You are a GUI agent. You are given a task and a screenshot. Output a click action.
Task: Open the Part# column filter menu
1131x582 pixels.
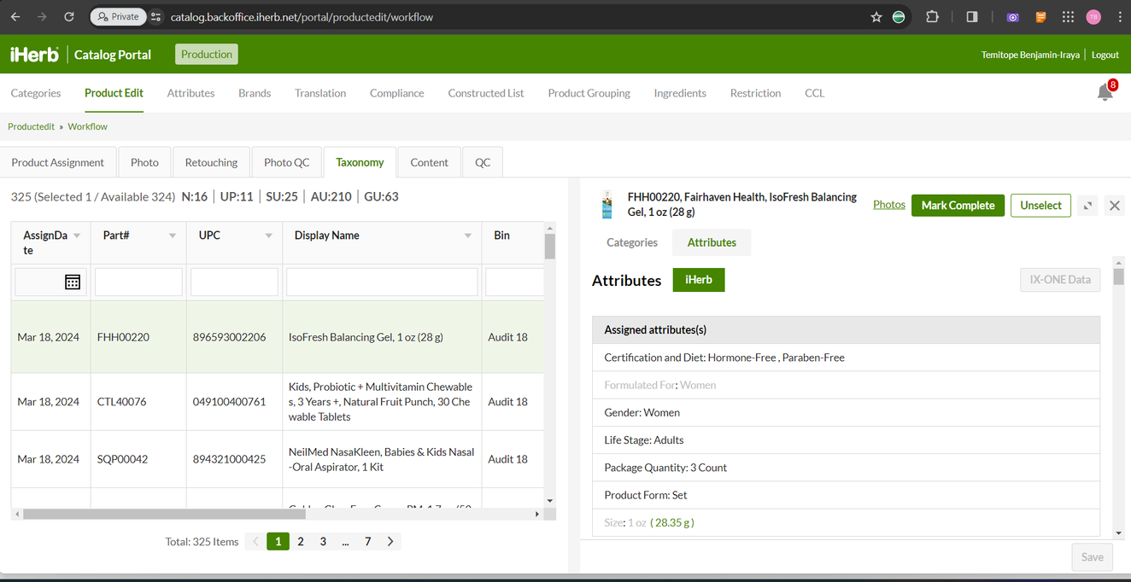[173, 236]
